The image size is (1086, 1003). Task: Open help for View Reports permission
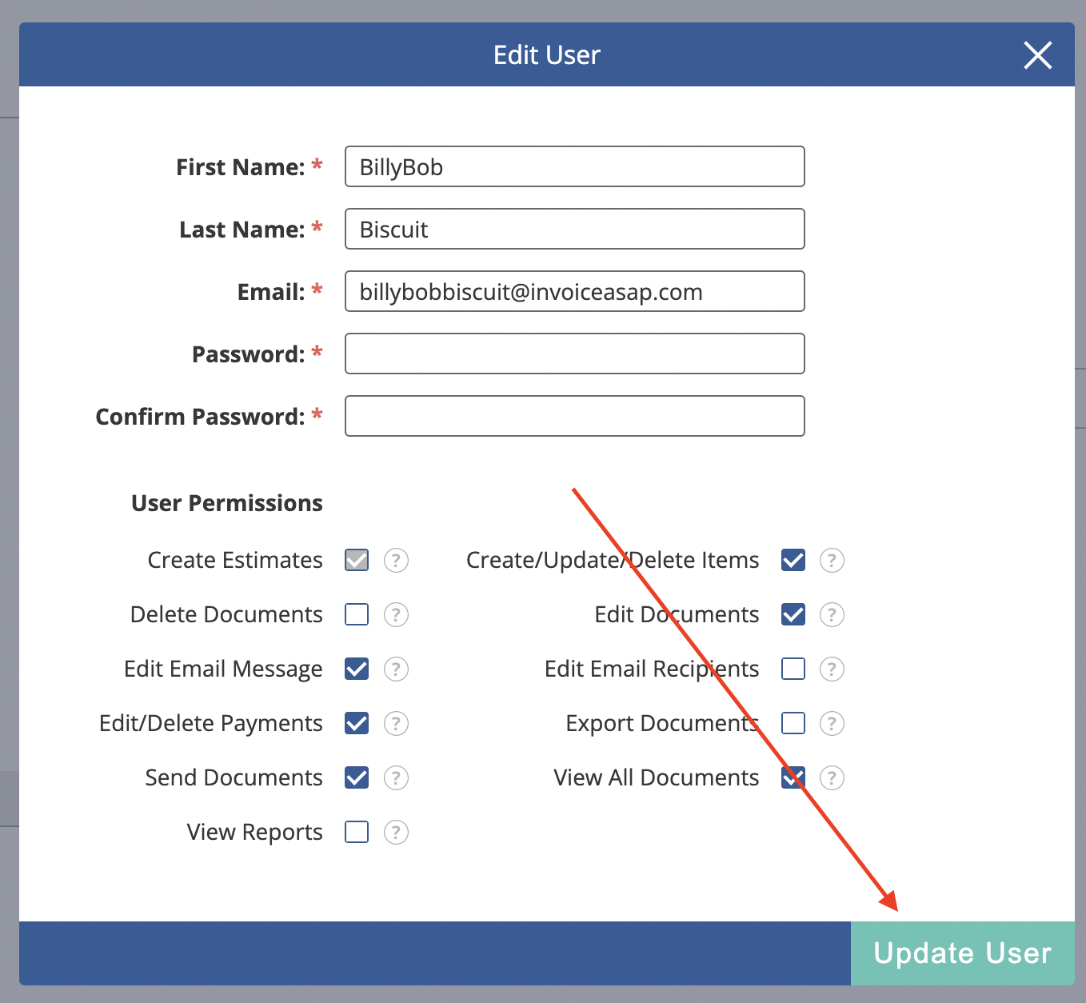coord(397,832)
